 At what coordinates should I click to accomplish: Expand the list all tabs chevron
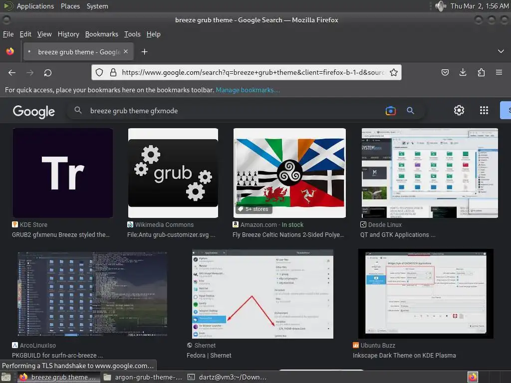pyautogui.click(x=501, y=51)
